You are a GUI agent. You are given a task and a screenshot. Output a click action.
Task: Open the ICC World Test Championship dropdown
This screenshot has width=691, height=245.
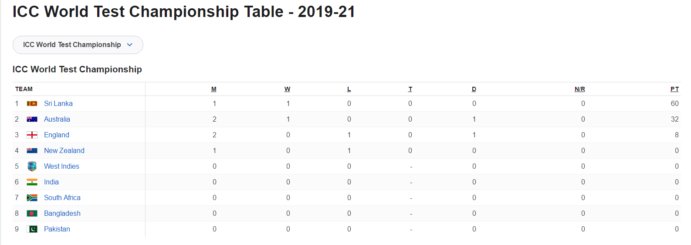(x=78, y=45)
